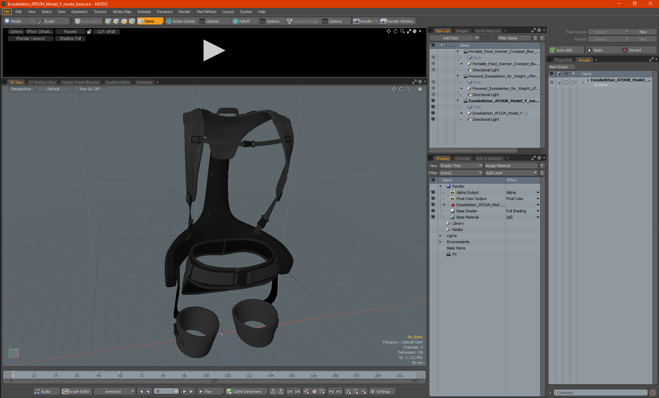Click the Assign Material button

(511, 166)
